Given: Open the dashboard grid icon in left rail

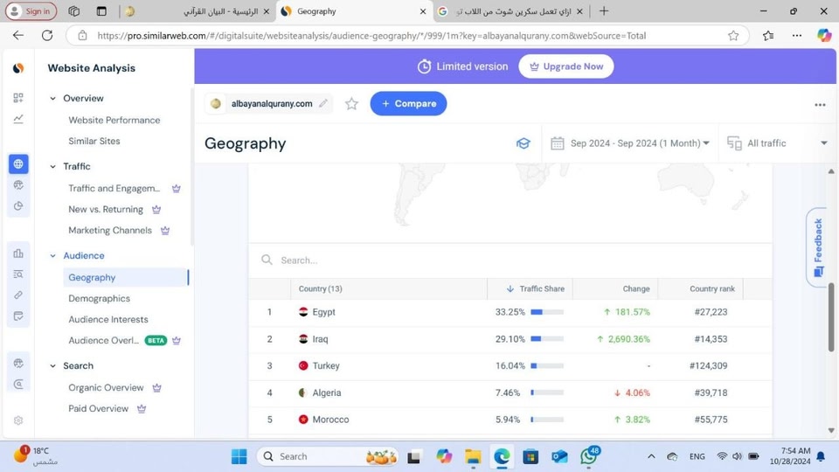Looking at the screenshot, I should coord(18,97).
